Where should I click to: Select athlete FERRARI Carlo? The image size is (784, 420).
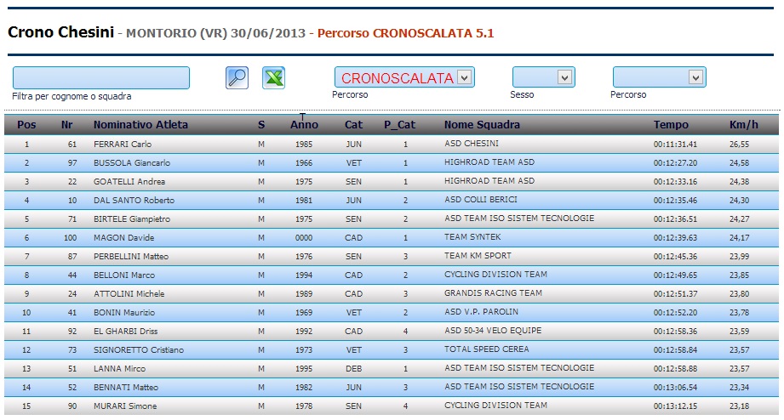click(x=123, y=144)
